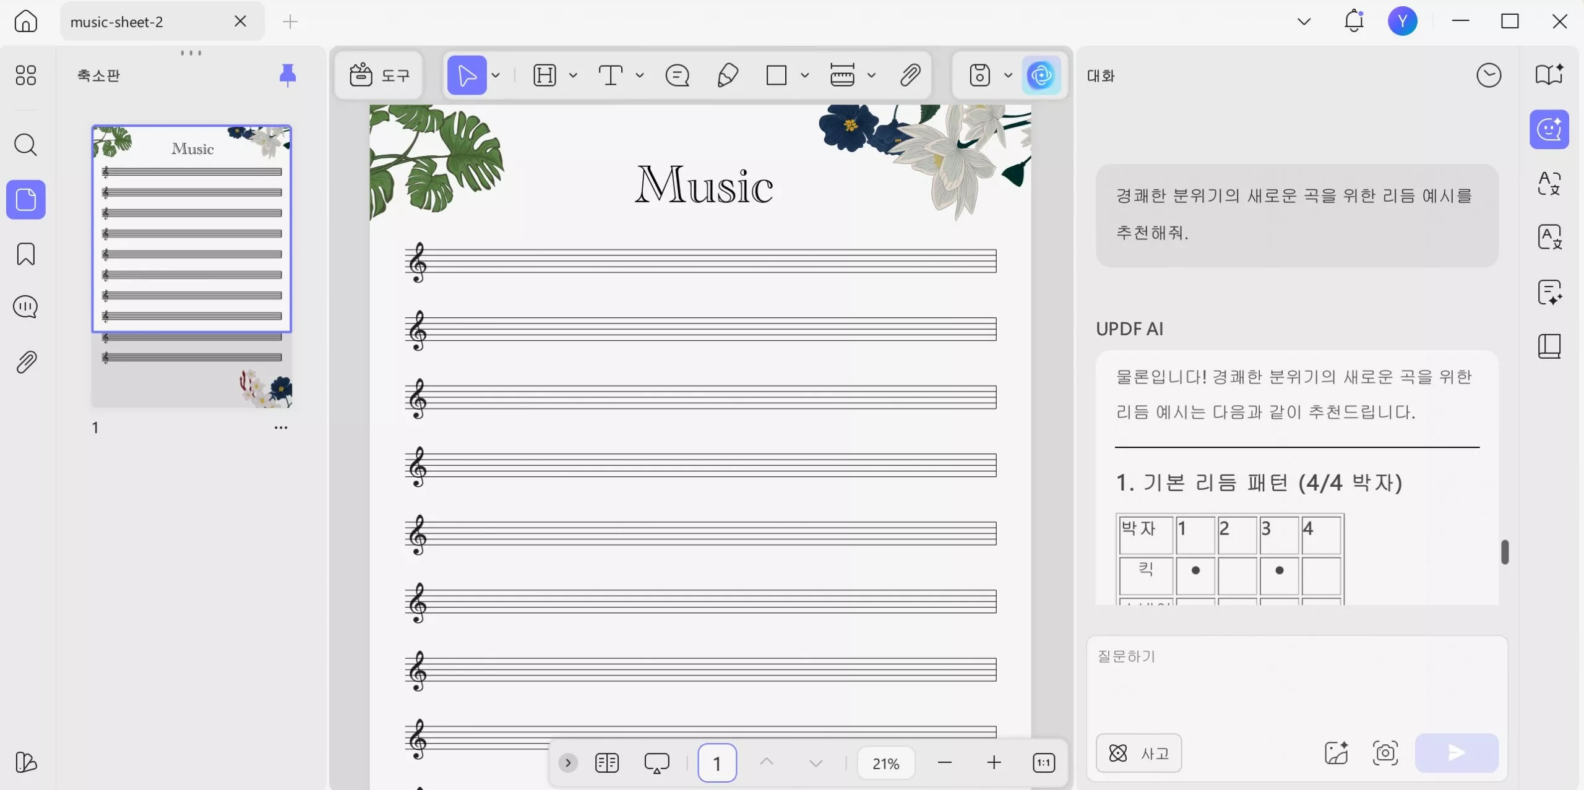Click the user message about 리듬 예시
This screenshot has height=790, width=1584.
1297,215
